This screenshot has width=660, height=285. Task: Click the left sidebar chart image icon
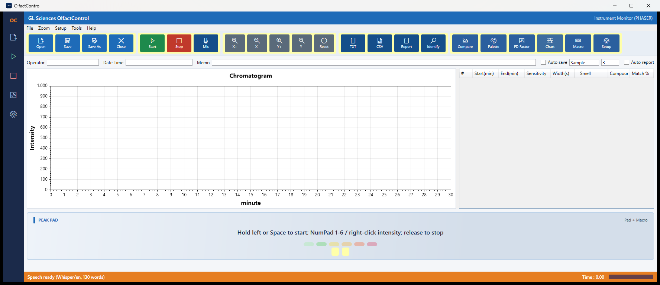pyautogui.click(x=13, y=95)
